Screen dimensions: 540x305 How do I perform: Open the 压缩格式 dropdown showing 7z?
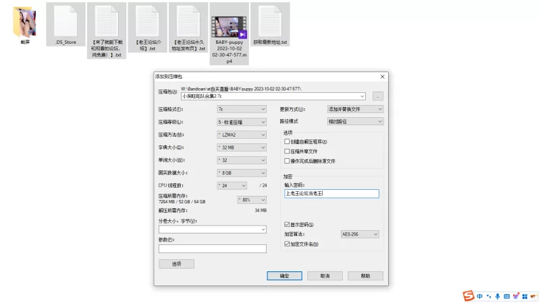click(242, 109)
